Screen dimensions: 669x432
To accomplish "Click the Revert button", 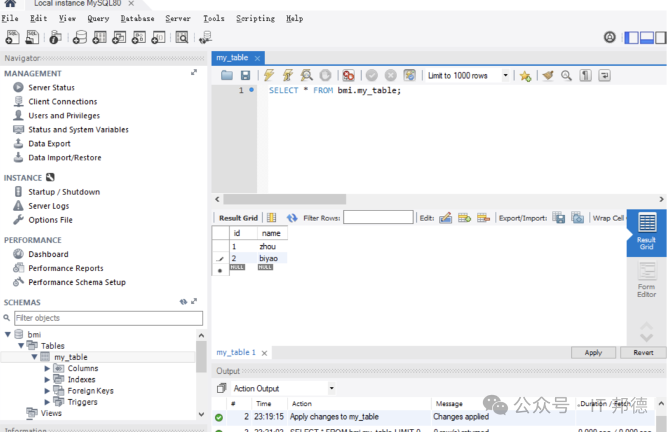I will [x=643, y=353].
